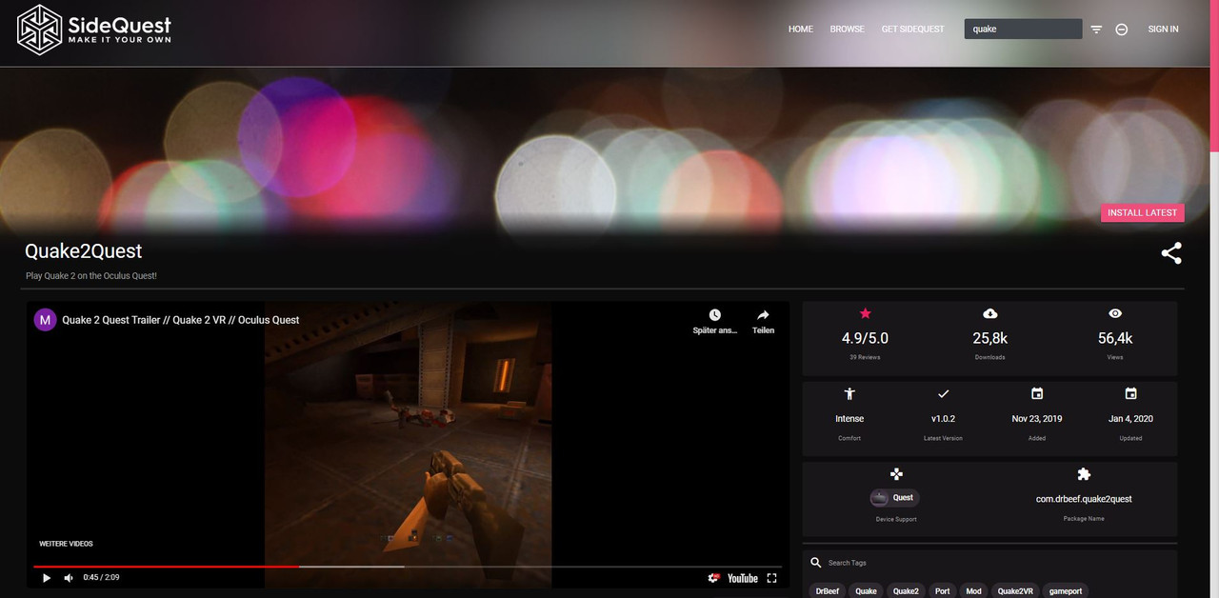
Task: Click the Intense comfort rating text
Action: 849,419
